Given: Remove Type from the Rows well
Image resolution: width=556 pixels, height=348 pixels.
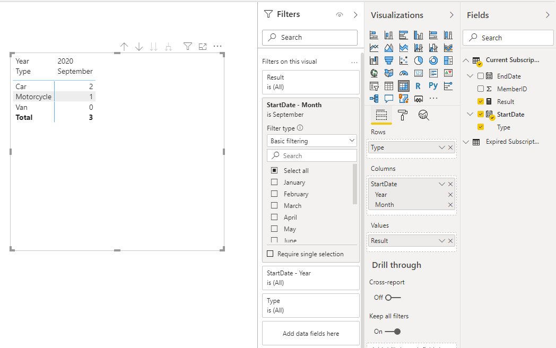Looking at the screenshot, I should click(450, 147).
